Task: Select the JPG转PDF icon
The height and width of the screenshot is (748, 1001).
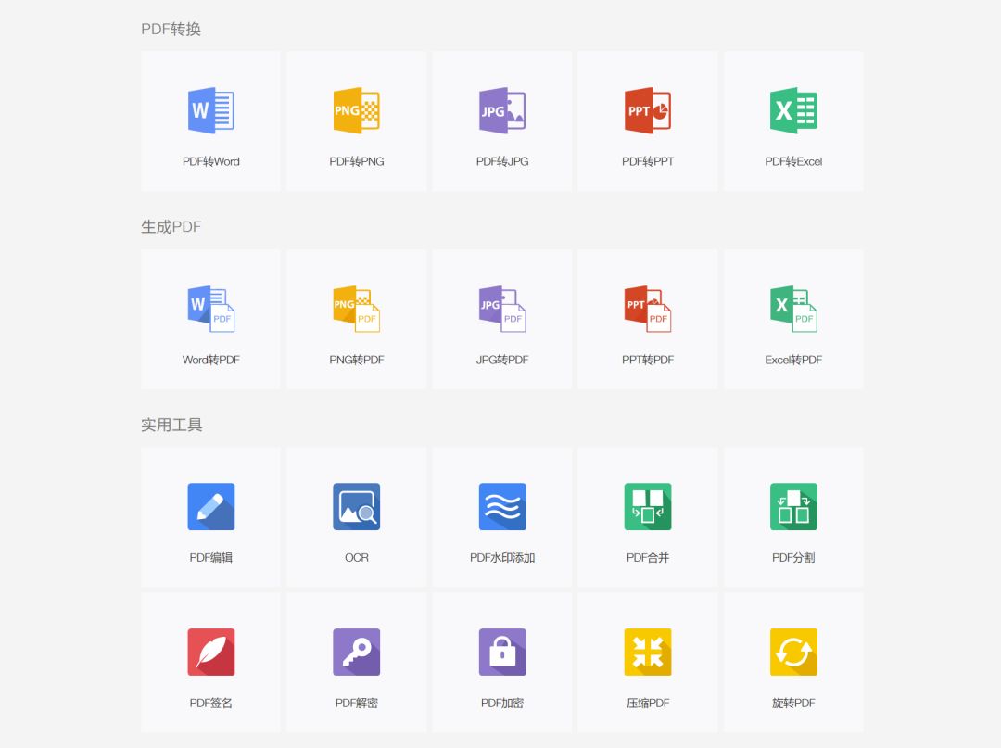Action: click(502, 309)
